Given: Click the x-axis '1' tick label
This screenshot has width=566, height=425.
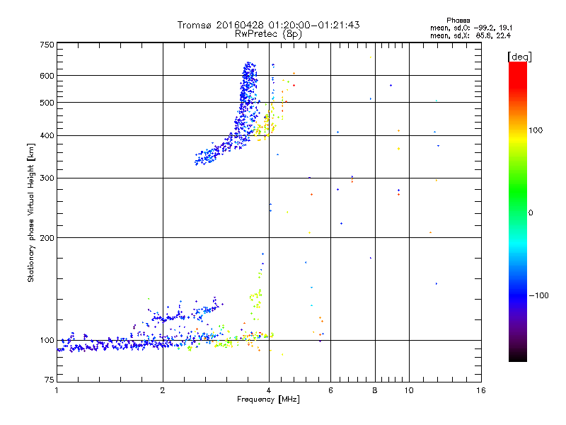Looking at the screenshot, I should point(57,390).
